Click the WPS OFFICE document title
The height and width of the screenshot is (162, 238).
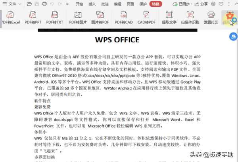point(117,40)
